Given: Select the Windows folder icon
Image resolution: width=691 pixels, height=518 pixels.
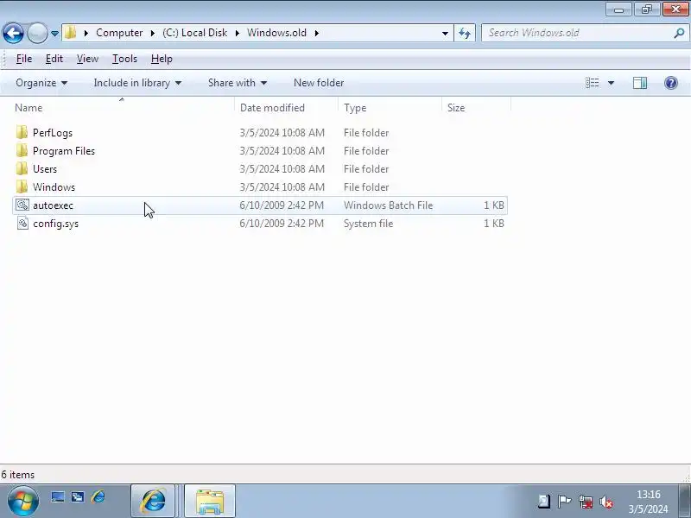Looking at the screenshot, I should coord(22,186).
